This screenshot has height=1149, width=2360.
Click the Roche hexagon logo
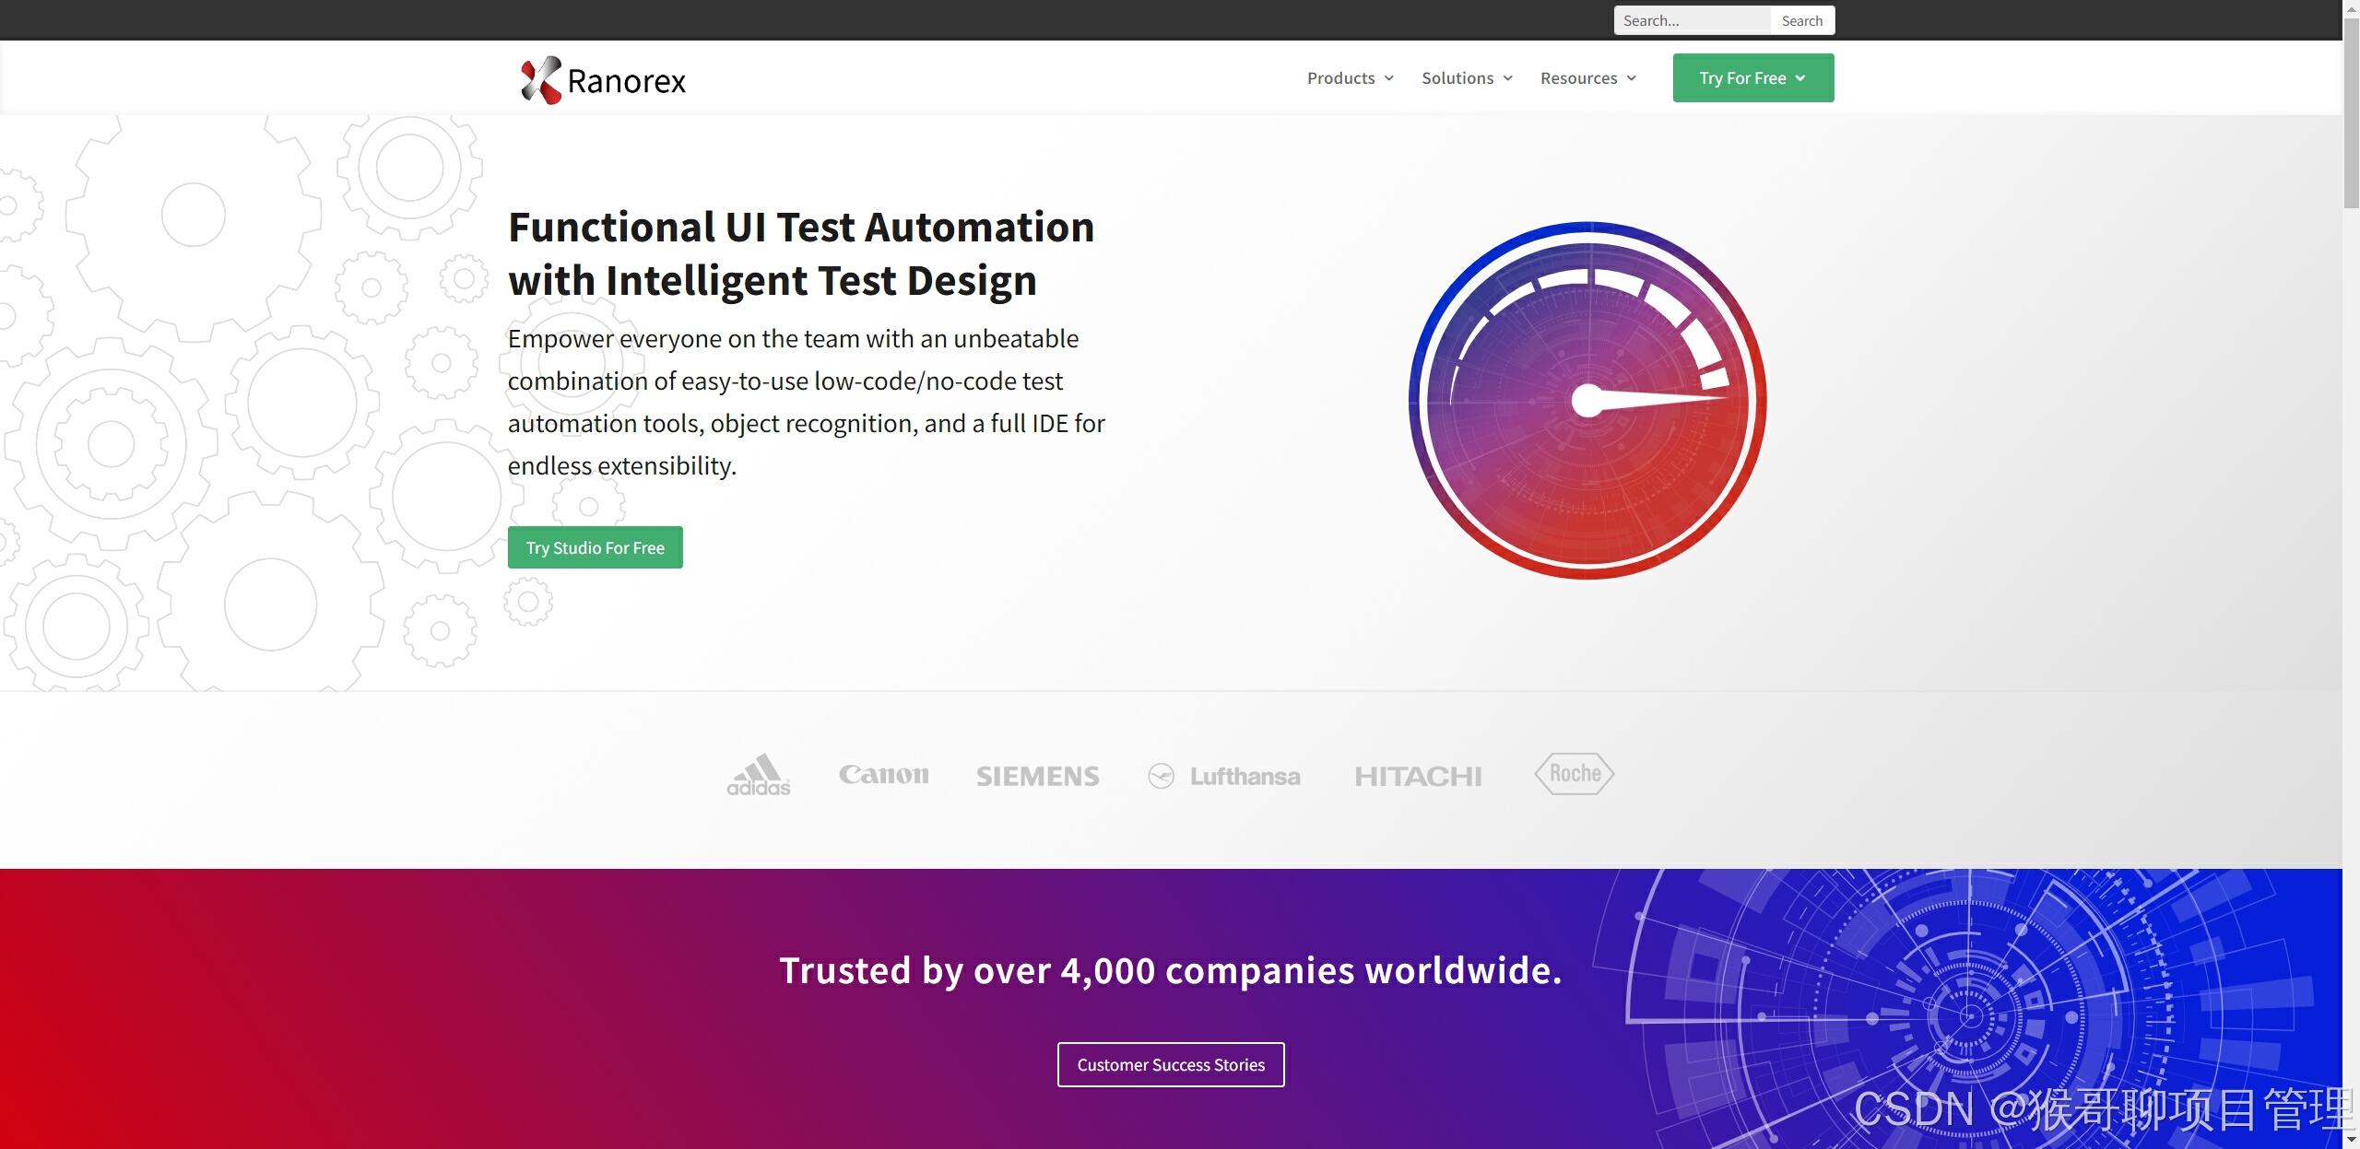click(1574, 774)
